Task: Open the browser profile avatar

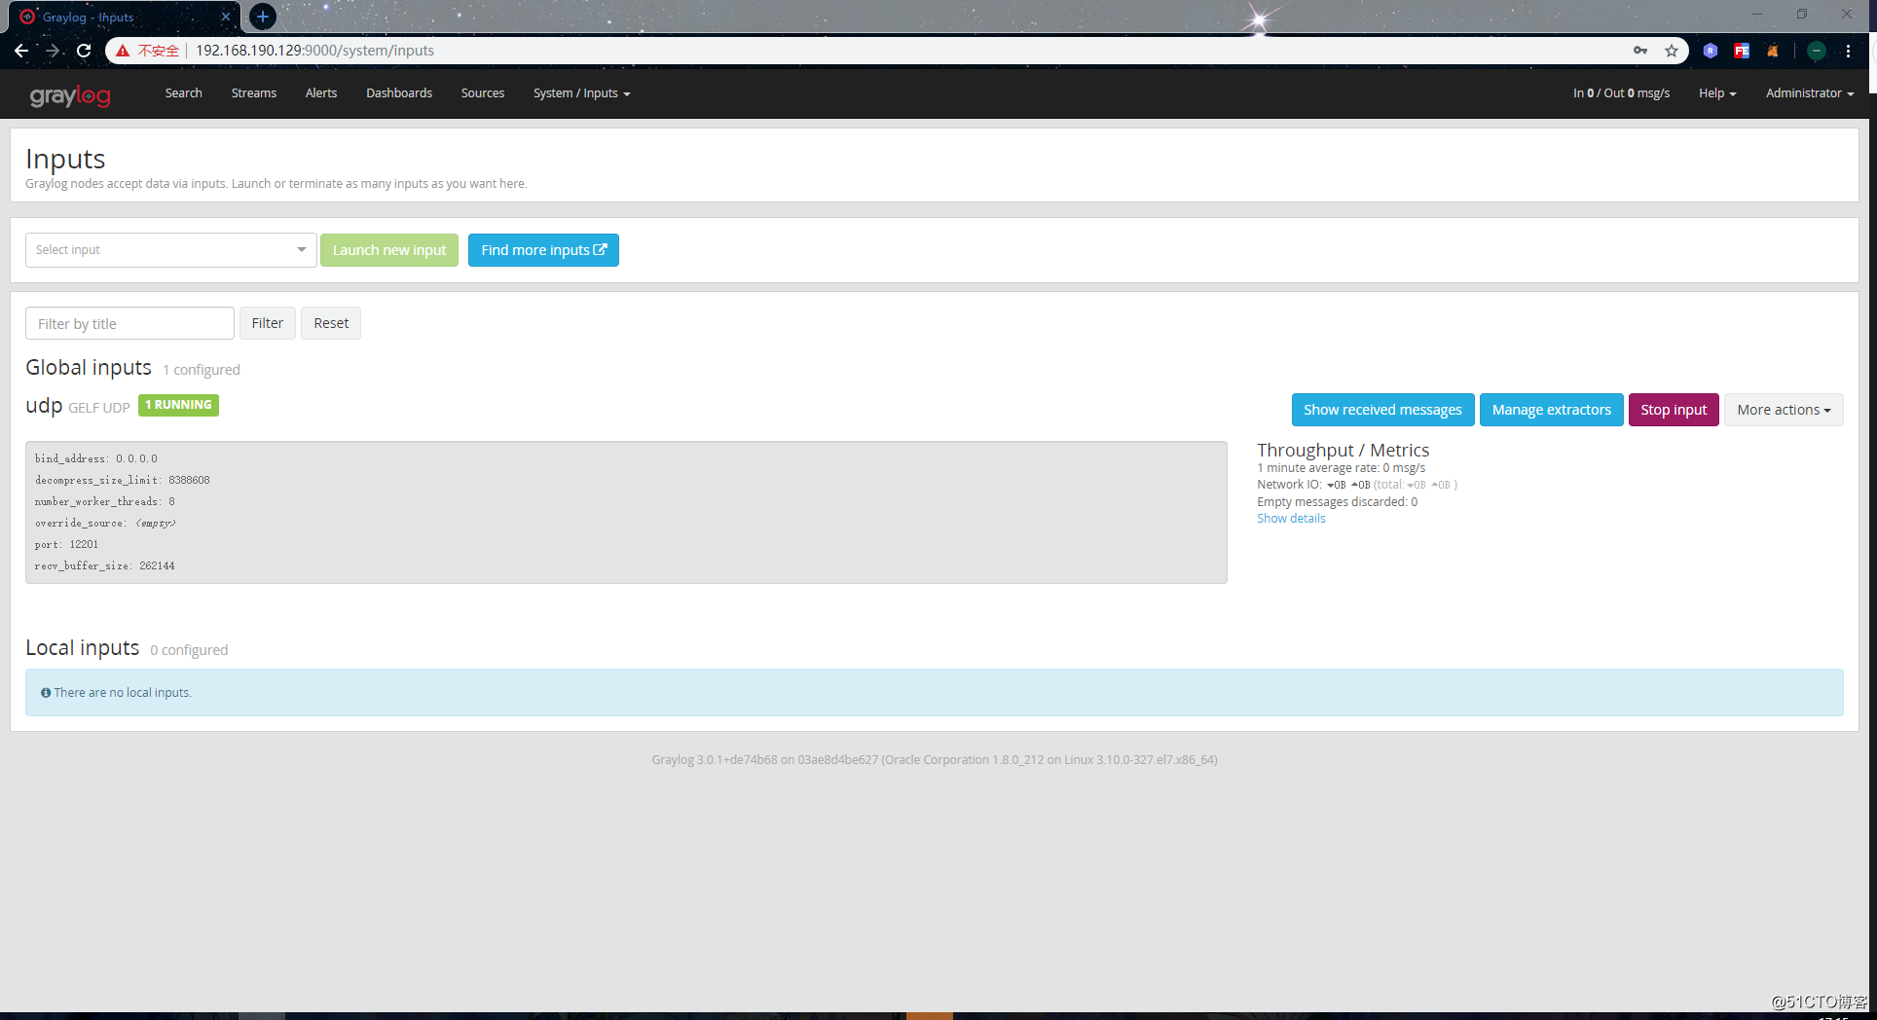Action: click(1817, 51)
